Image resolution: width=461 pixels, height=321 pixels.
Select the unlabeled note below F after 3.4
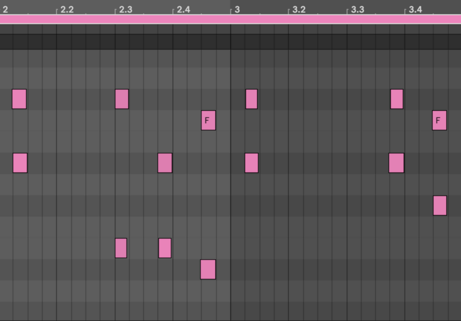point(440,206)
